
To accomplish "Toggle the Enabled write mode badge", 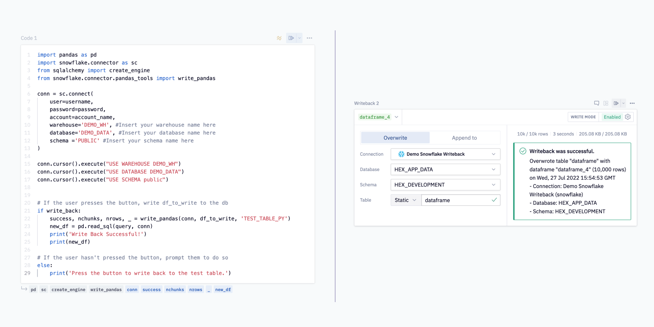I will [612, 117].
